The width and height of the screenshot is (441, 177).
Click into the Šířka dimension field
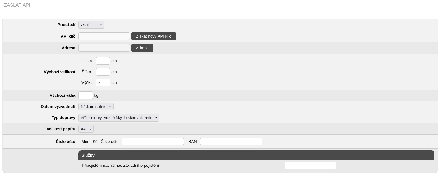(x=103, y=72)
